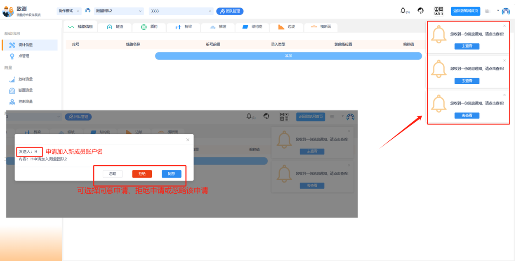Expand the 3333 project dropdown
528x261 pixels.
pyautogui.click(x=181, y=11)
